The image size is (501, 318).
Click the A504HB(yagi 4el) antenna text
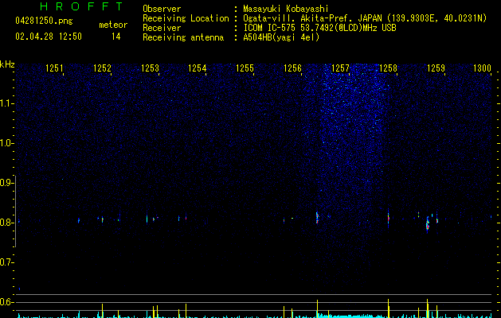coord(281,37)
